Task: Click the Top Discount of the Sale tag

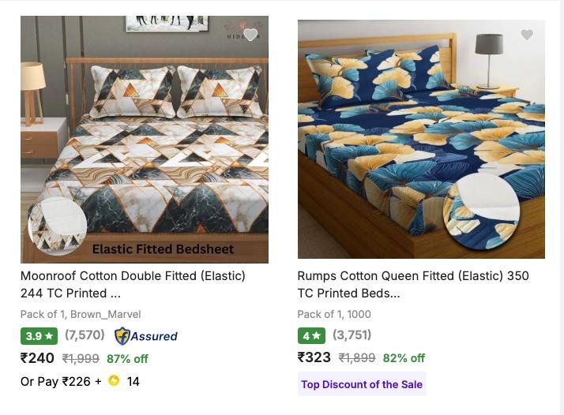Action: click(362, 384)
